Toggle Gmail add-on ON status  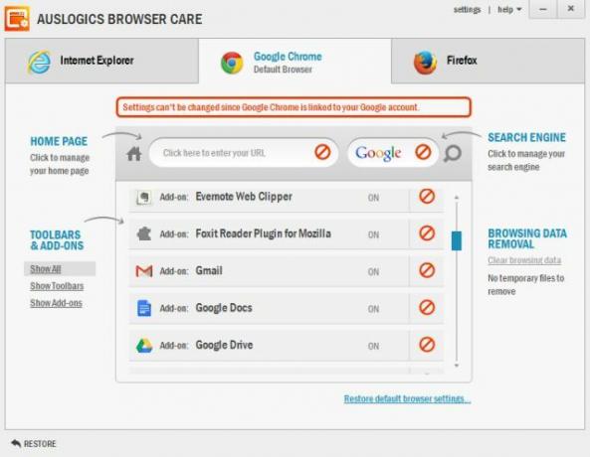tap(373, 272)
